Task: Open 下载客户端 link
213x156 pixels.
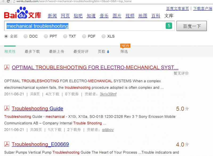Action: click(202, 9)
